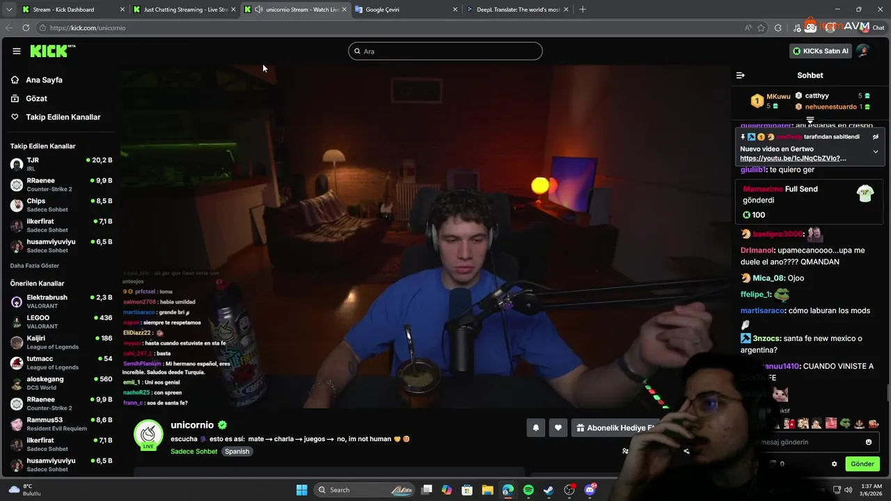Screen dimensions: 891x501
Task: Open Kaijiri League of Legends channel
Action: (x=61, y=342)
